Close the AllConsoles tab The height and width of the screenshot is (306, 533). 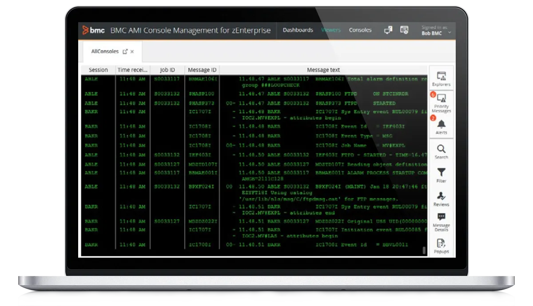(x=132, y=52)
